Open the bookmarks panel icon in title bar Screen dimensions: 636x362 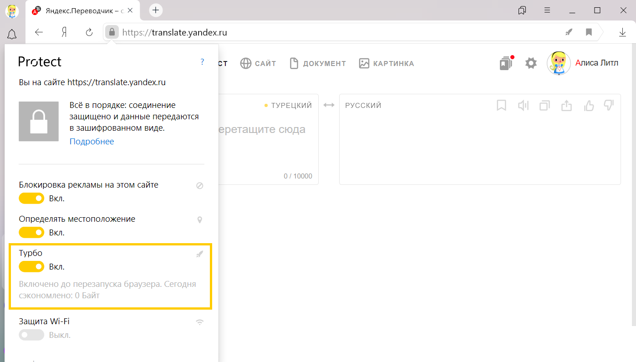point(522,10)
